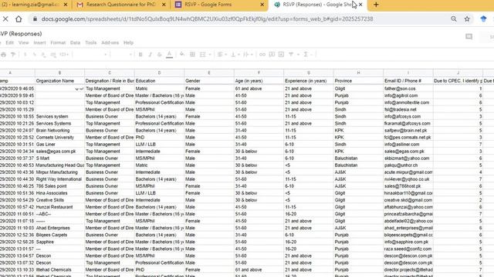This screenshot has width=494, height=277.
Task: Click the address bar URL
Action: coord(207,19)
